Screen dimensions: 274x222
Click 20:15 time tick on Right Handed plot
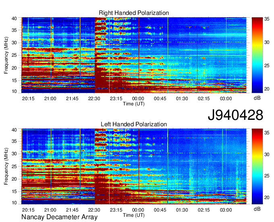pyautogui.click(x=28, y=99)
